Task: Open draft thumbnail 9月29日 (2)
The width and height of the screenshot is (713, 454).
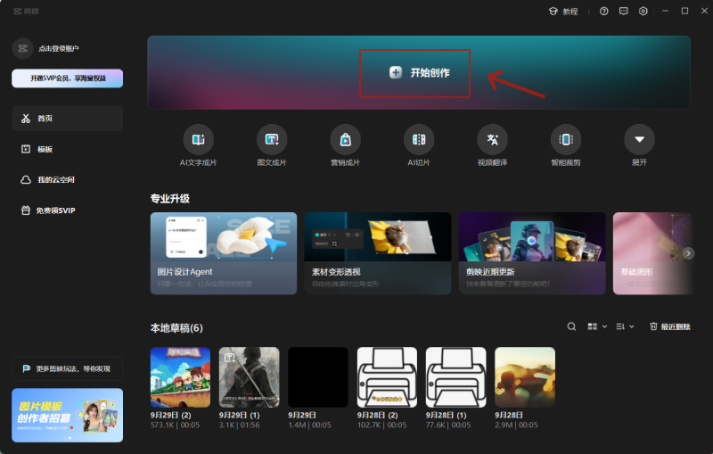Action: coord(181,377)
